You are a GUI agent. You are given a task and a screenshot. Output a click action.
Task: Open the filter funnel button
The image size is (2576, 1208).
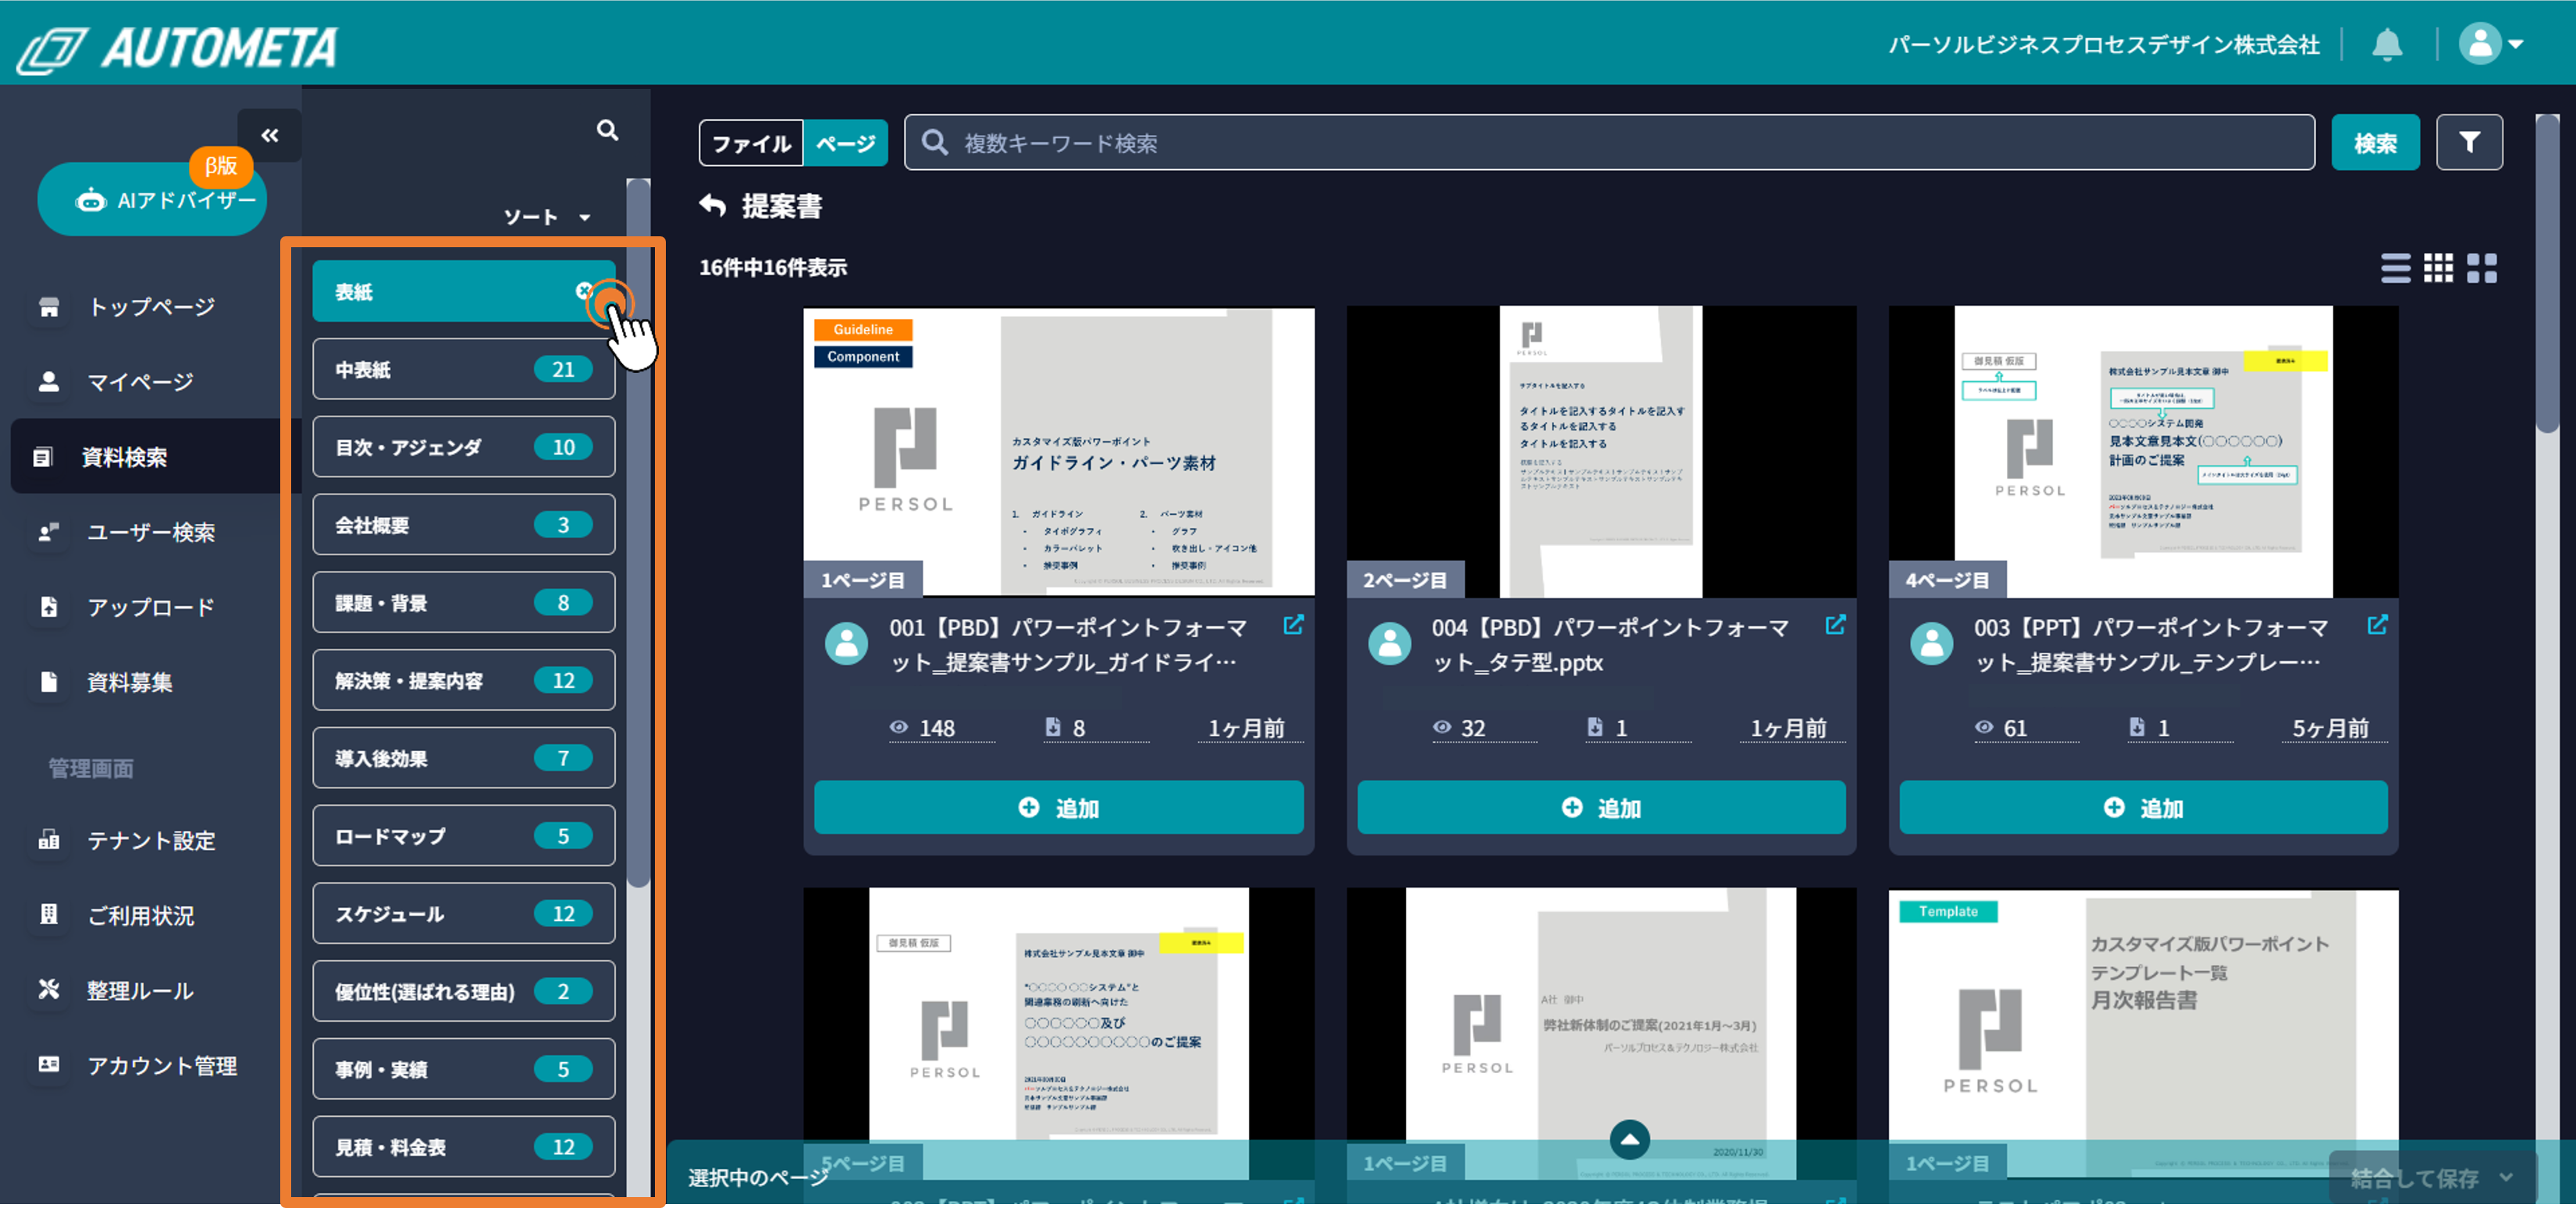coord(2469,143)
